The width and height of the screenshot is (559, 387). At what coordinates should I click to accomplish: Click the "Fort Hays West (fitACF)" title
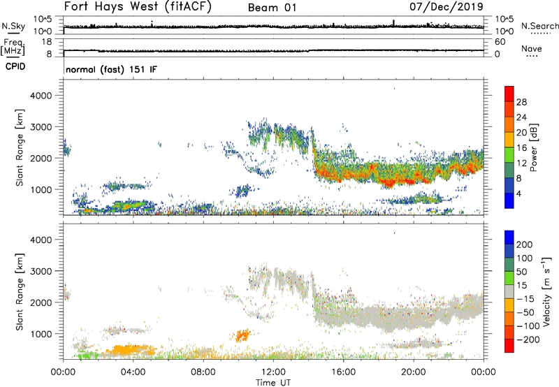click(x=138, y=7)
